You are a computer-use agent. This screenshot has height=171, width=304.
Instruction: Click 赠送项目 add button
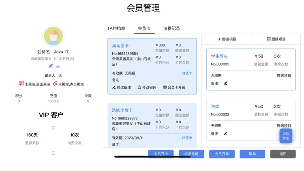pyautogui.click(x=227, y=39)
